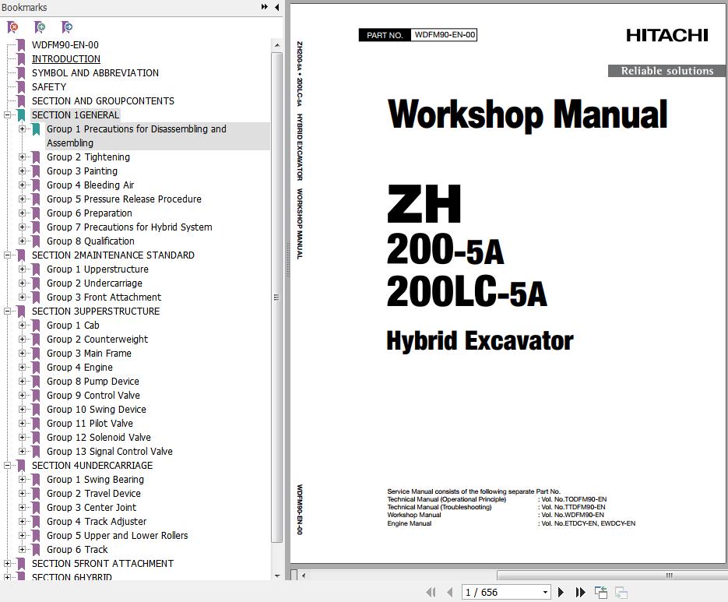Expand Group 5 Pressure Release Procedure
The image size is (728, 602).
(22, 199)
